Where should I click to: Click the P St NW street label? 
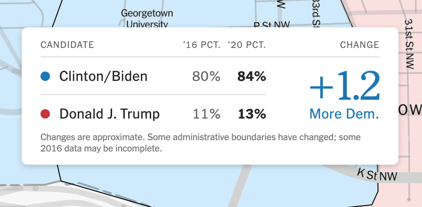270,24
